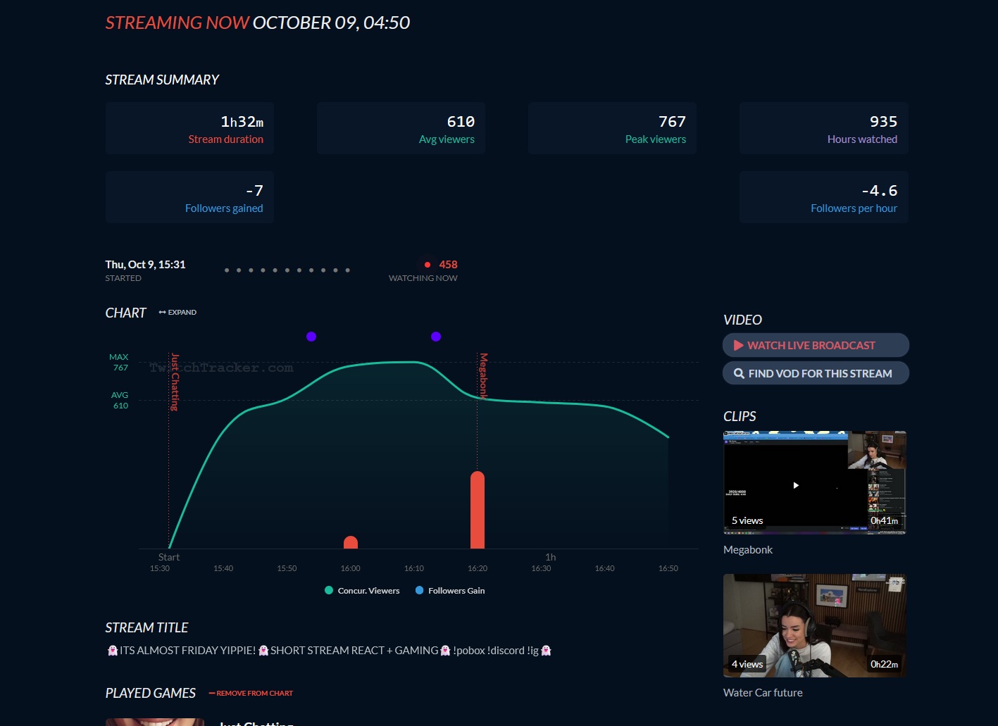
Task: Click the short red followers bar at 16:00
Action: click(351, 542)
